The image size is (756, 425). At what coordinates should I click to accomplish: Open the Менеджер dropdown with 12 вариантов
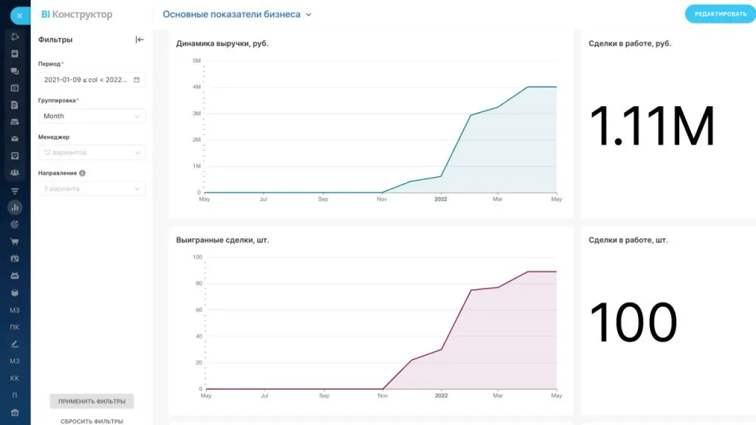pos(92,152)
